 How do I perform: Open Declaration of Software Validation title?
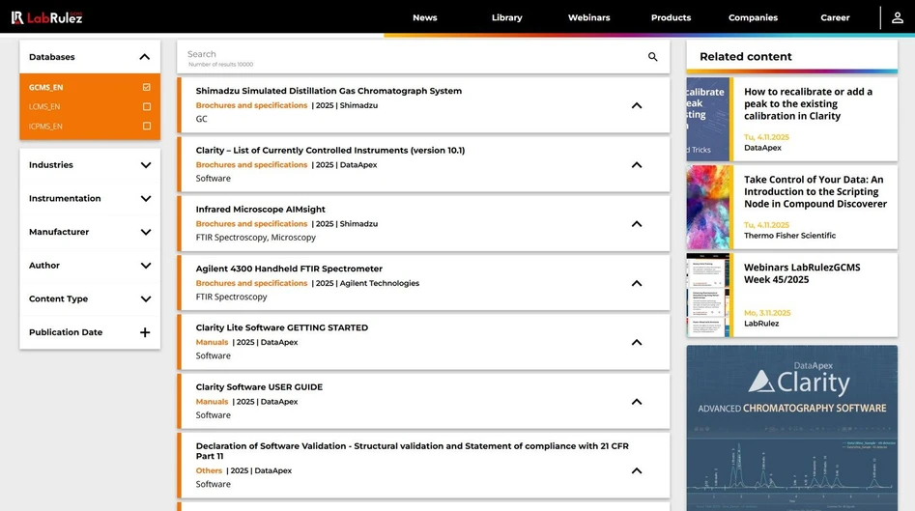coord(412,451)
